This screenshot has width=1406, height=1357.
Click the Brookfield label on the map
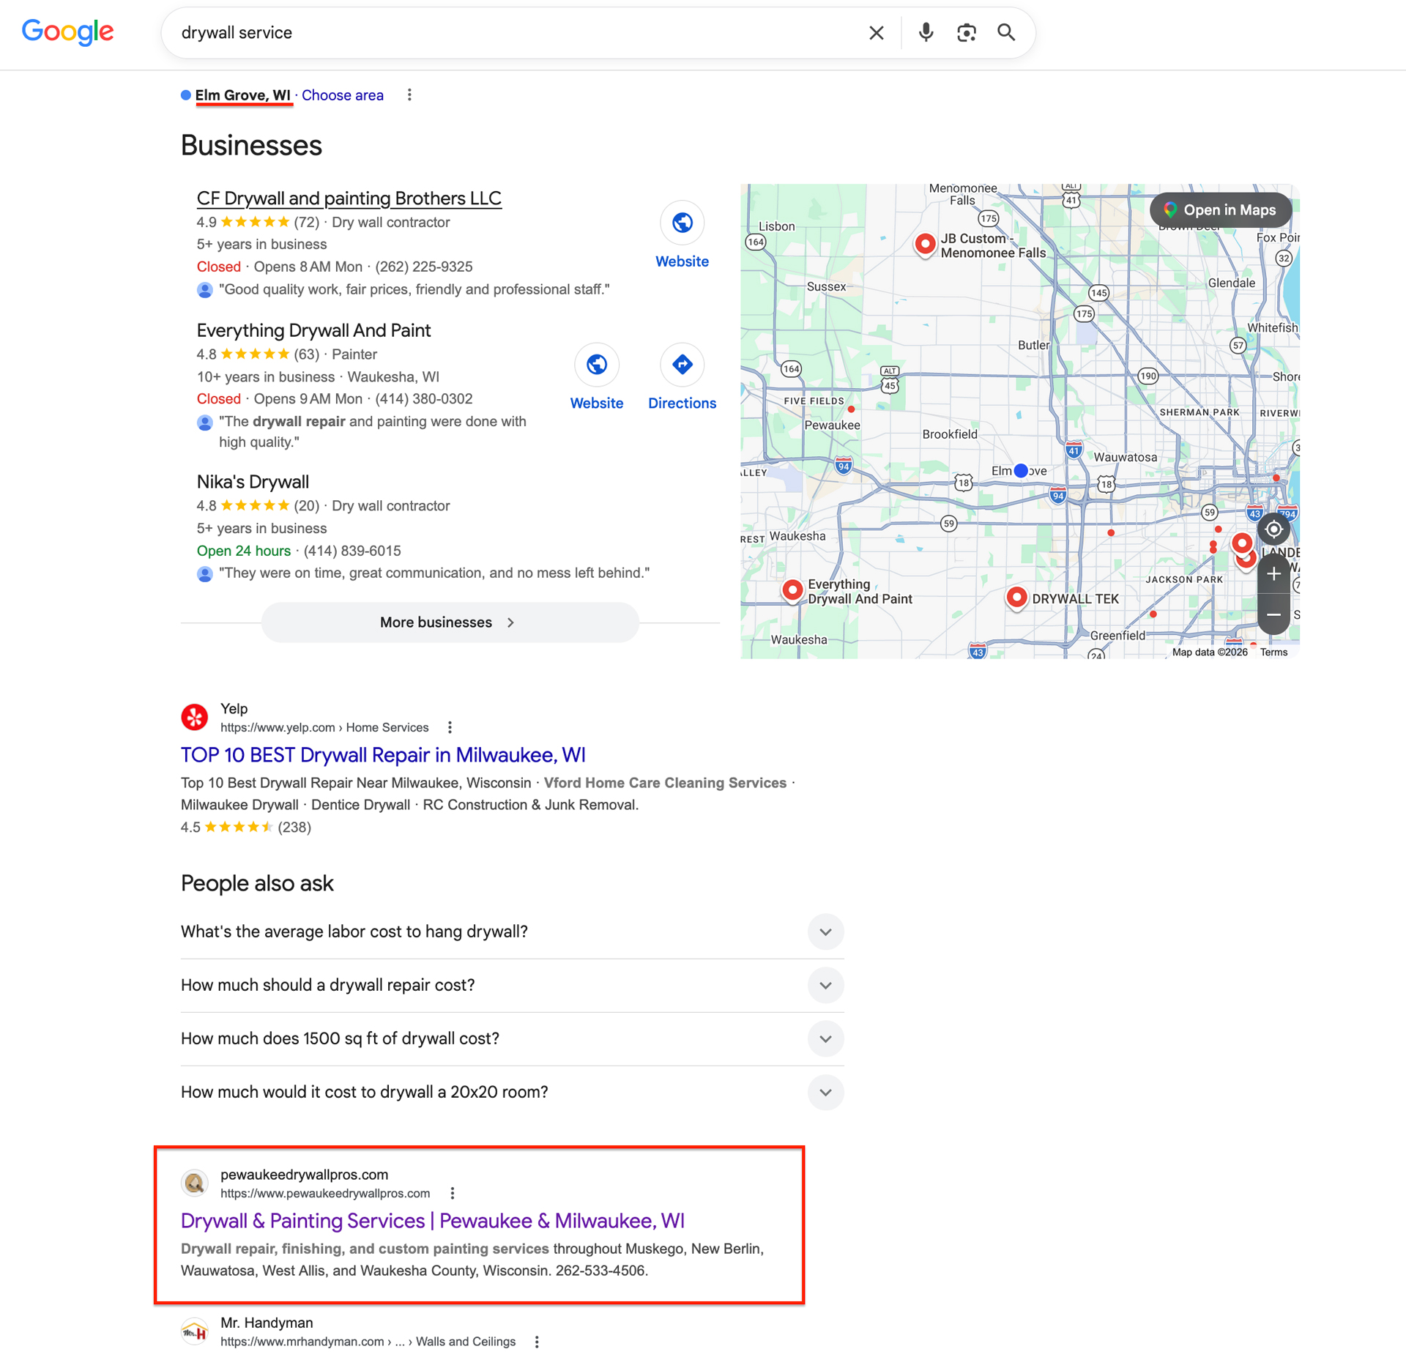click(950, 434)
